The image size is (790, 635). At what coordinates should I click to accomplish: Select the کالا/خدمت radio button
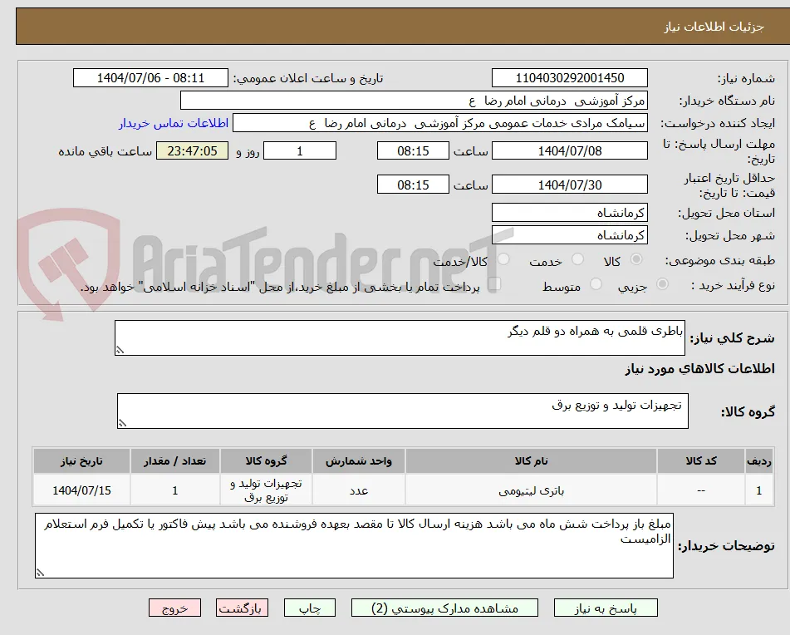pyautogui.click(x=503, y=259)
